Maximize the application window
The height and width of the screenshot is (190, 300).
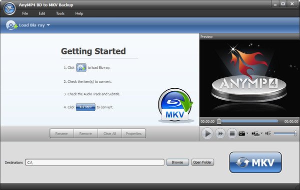click(283, 4)
